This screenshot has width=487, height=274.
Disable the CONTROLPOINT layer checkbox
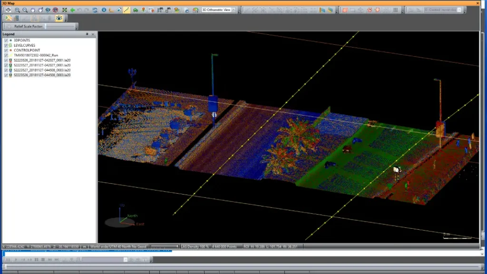point(6,50)
